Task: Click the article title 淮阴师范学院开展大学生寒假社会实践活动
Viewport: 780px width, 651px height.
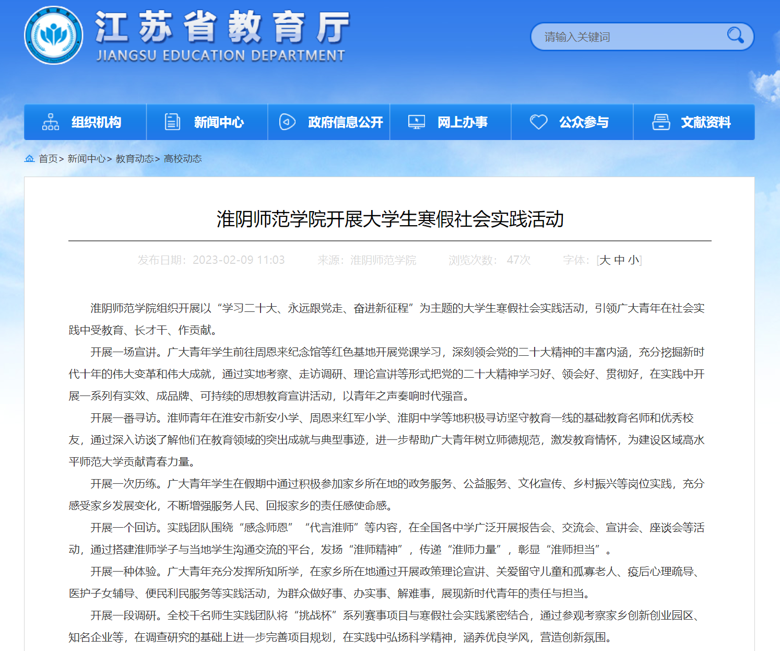Action: pyautogui.click(x=390, y=219)
